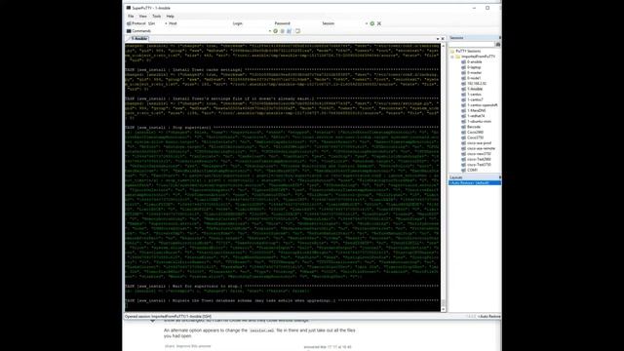
Task: Click the Layouts panel pin arrow
Action: (499, 177)
